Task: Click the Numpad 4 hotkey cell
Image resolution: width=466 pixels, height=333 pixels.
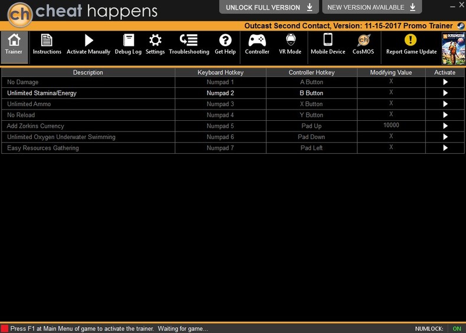Action: (x=221, y=116)
